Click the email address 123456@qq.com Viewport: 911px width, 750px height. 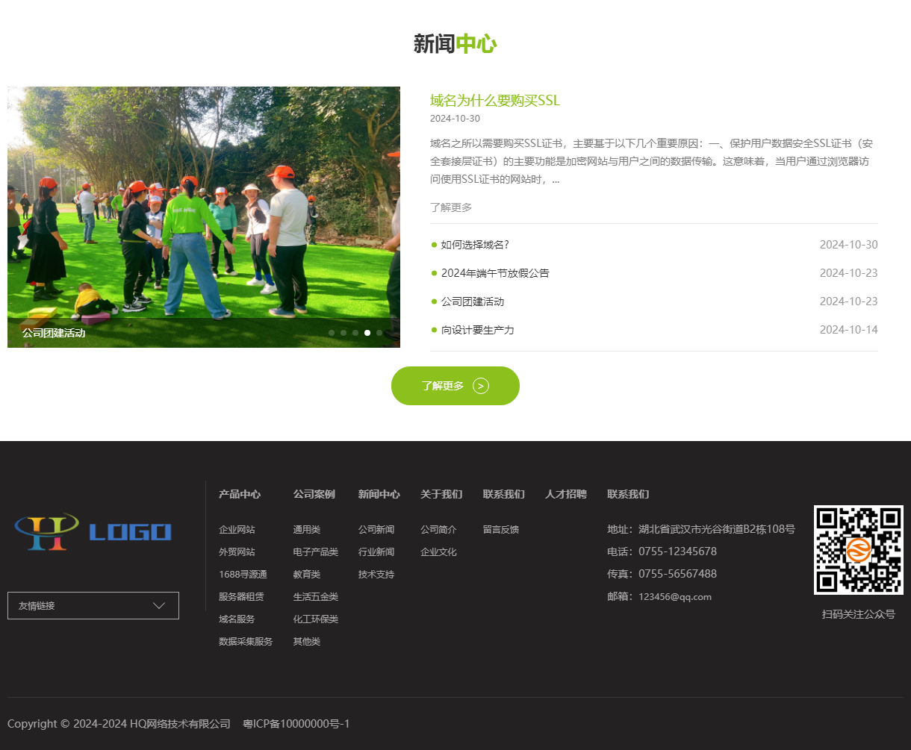(675, 597)
